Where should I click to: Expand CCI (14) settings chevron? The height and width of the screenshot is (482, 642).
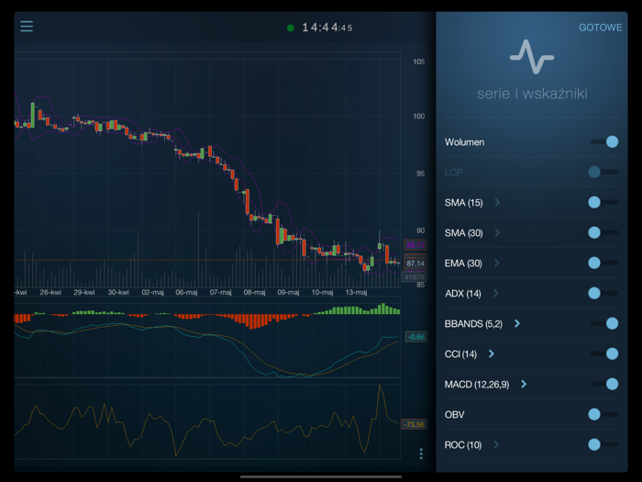[492, 353]
